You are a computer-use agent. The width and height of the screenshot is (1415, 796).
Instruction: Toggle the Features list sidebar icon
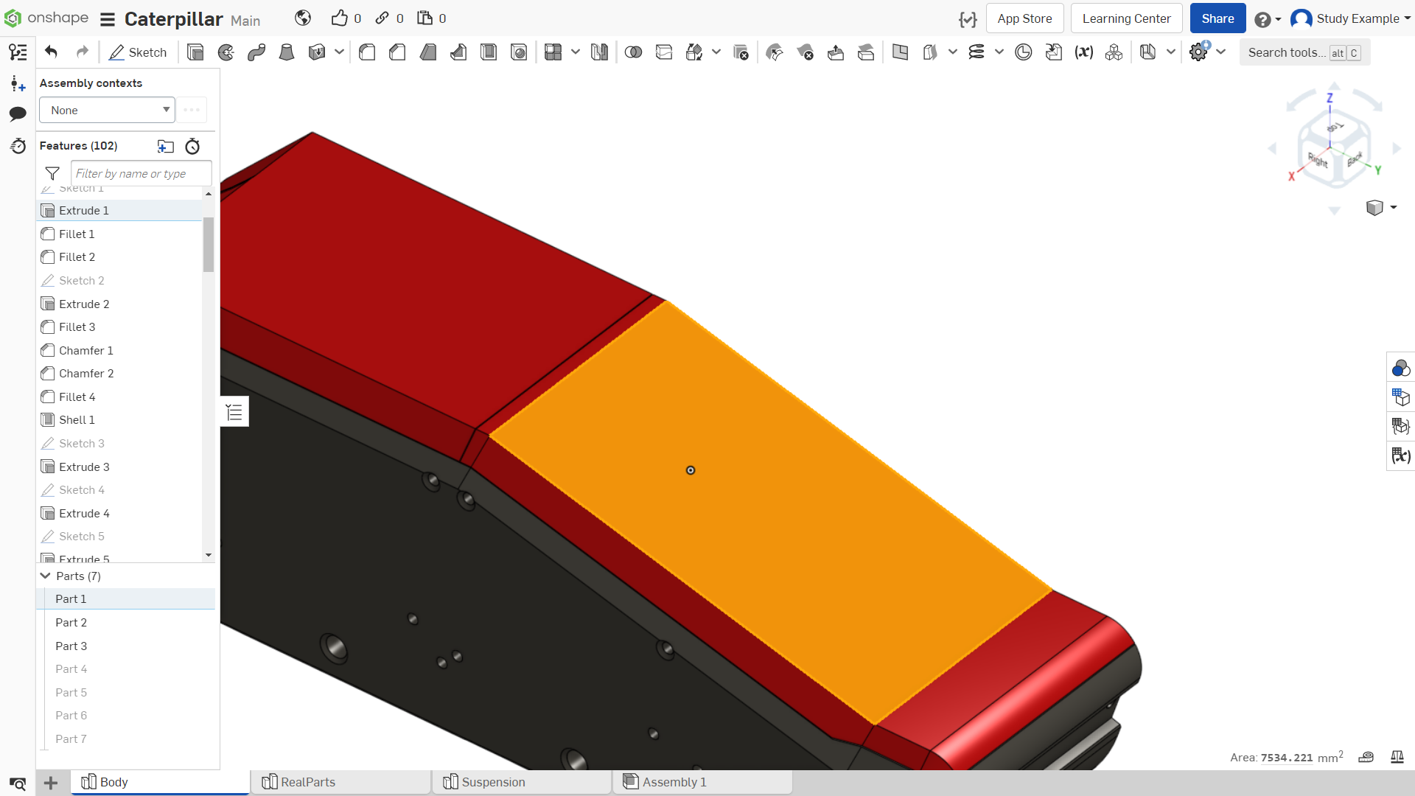18,52
